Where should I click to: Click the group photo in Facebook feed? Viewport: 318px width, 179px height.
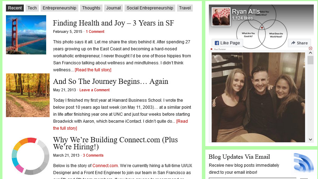click(258, 97)
